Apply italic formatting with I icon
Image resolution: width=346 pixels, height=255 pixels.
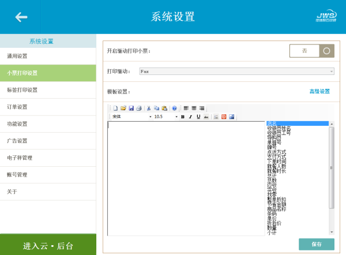click(x=190, y=117)
